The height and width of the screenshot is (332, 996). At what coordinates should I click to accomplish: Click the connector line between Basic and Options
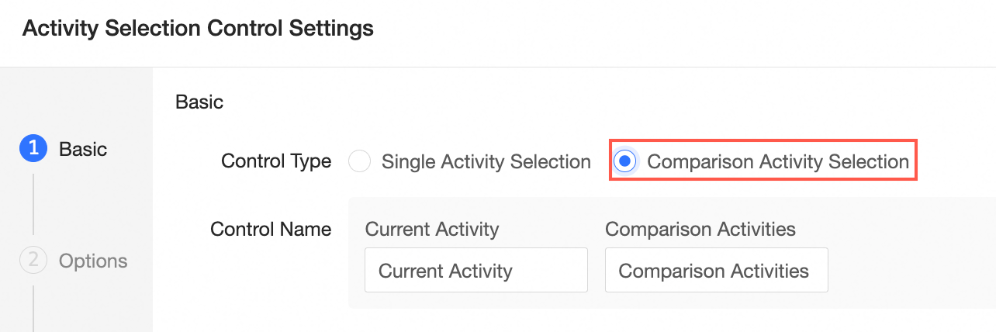click(x=33, y=205)
